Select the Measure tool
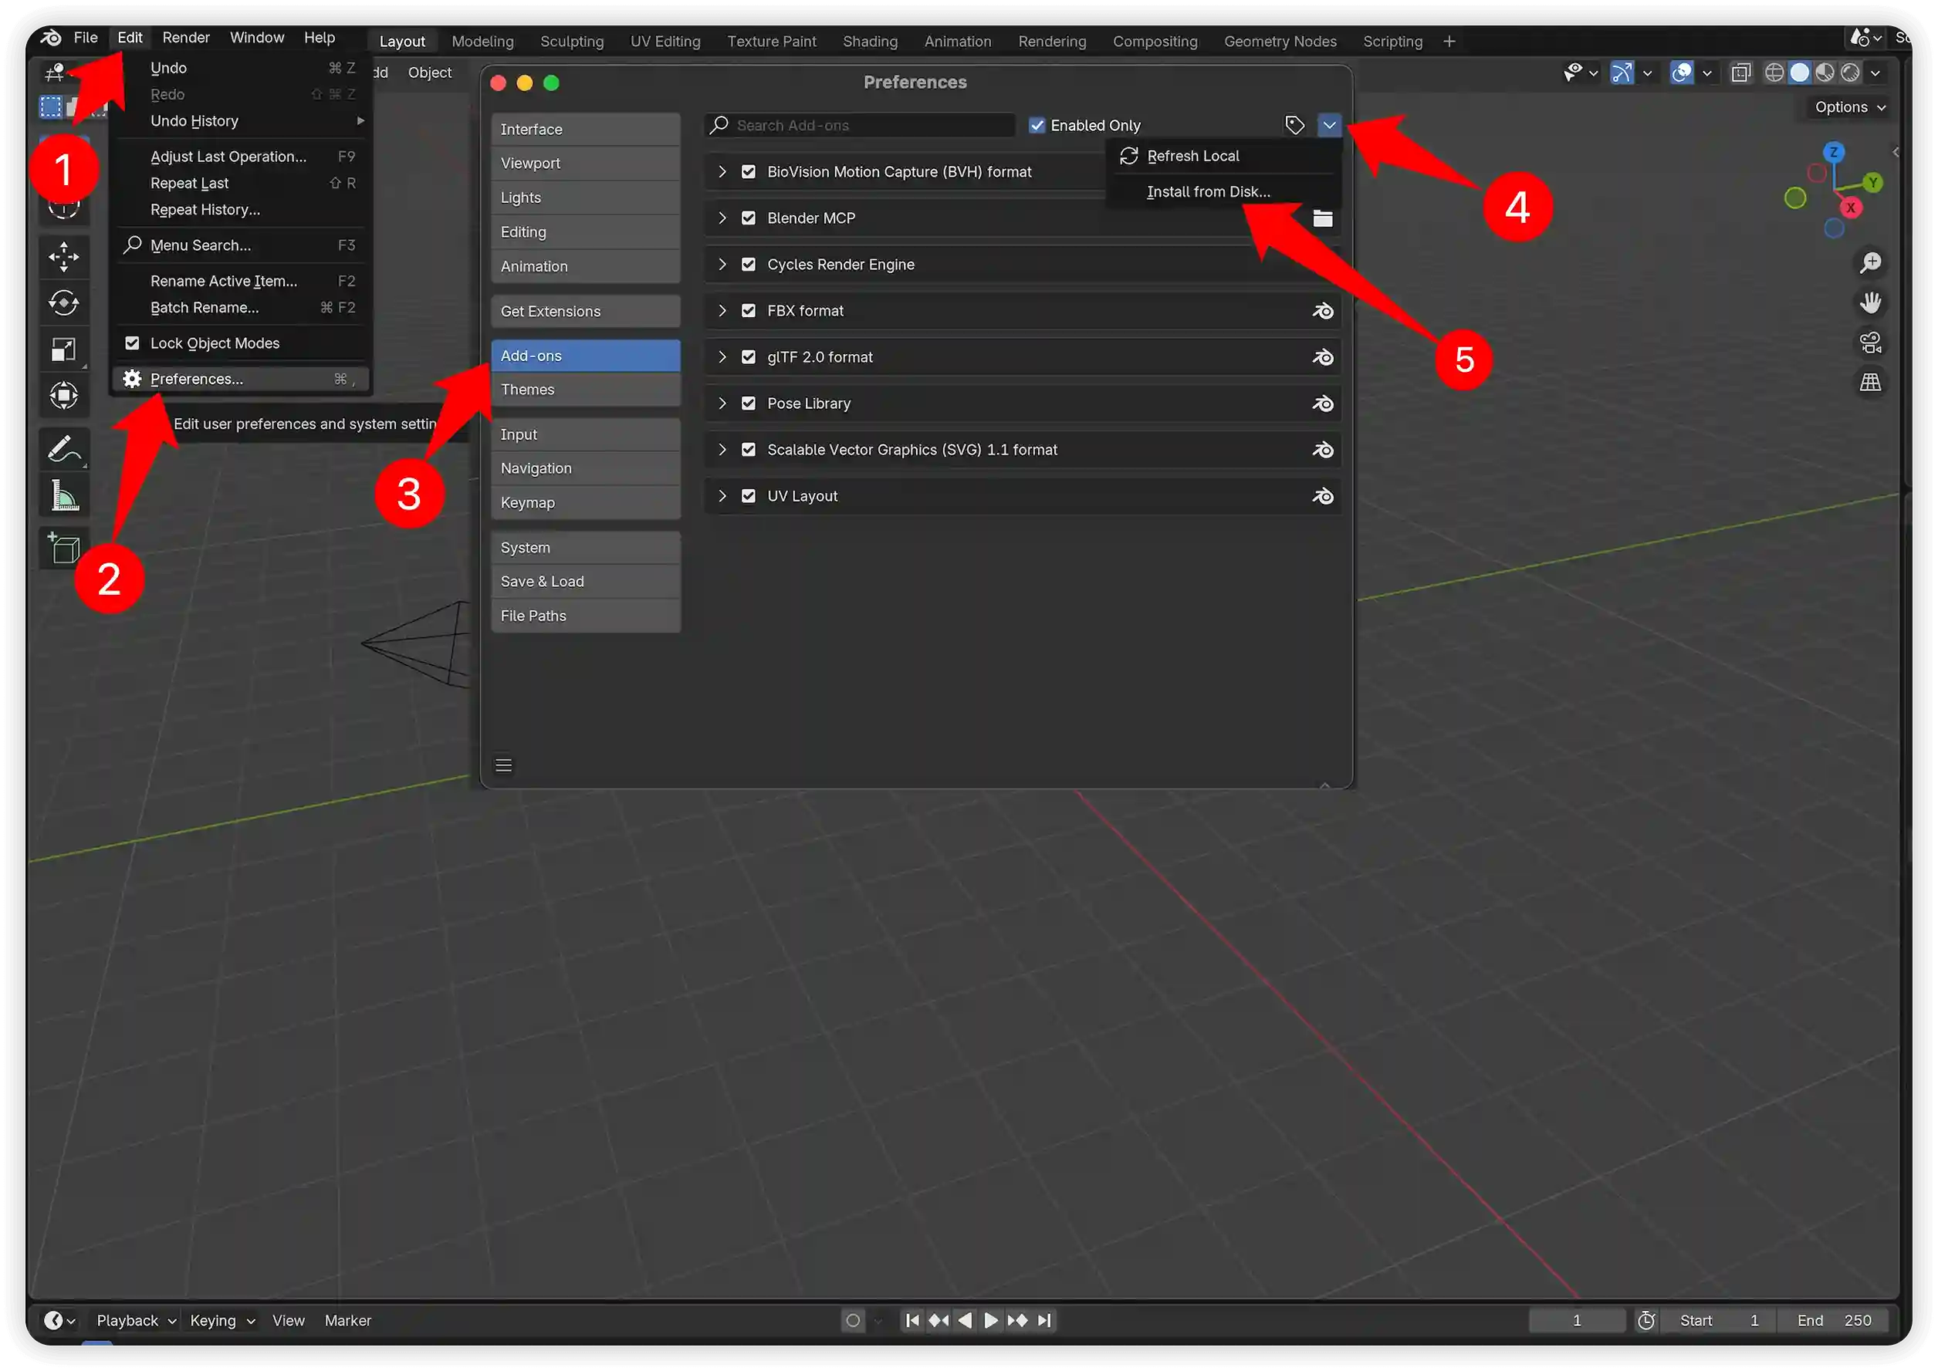Image resolution: width=1938 pixels, height=1371 pixels. pyautogui.click(x=63, y=495)
